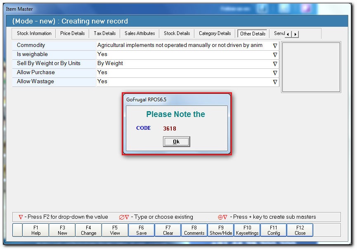Click the F4 Change button

[89, 230]
